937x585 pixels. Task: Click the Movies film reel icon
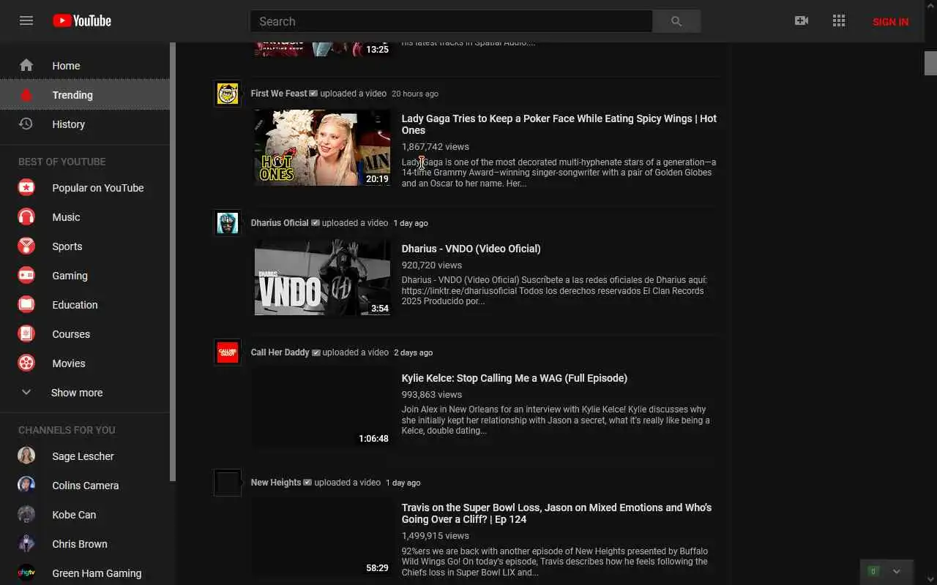(26, 363)
